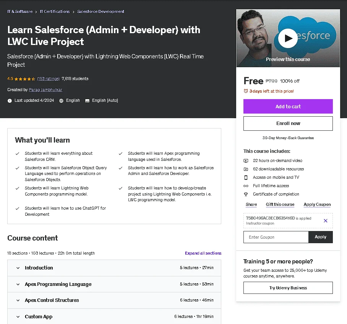Focus the Enter Coupon field

(276, 237)
